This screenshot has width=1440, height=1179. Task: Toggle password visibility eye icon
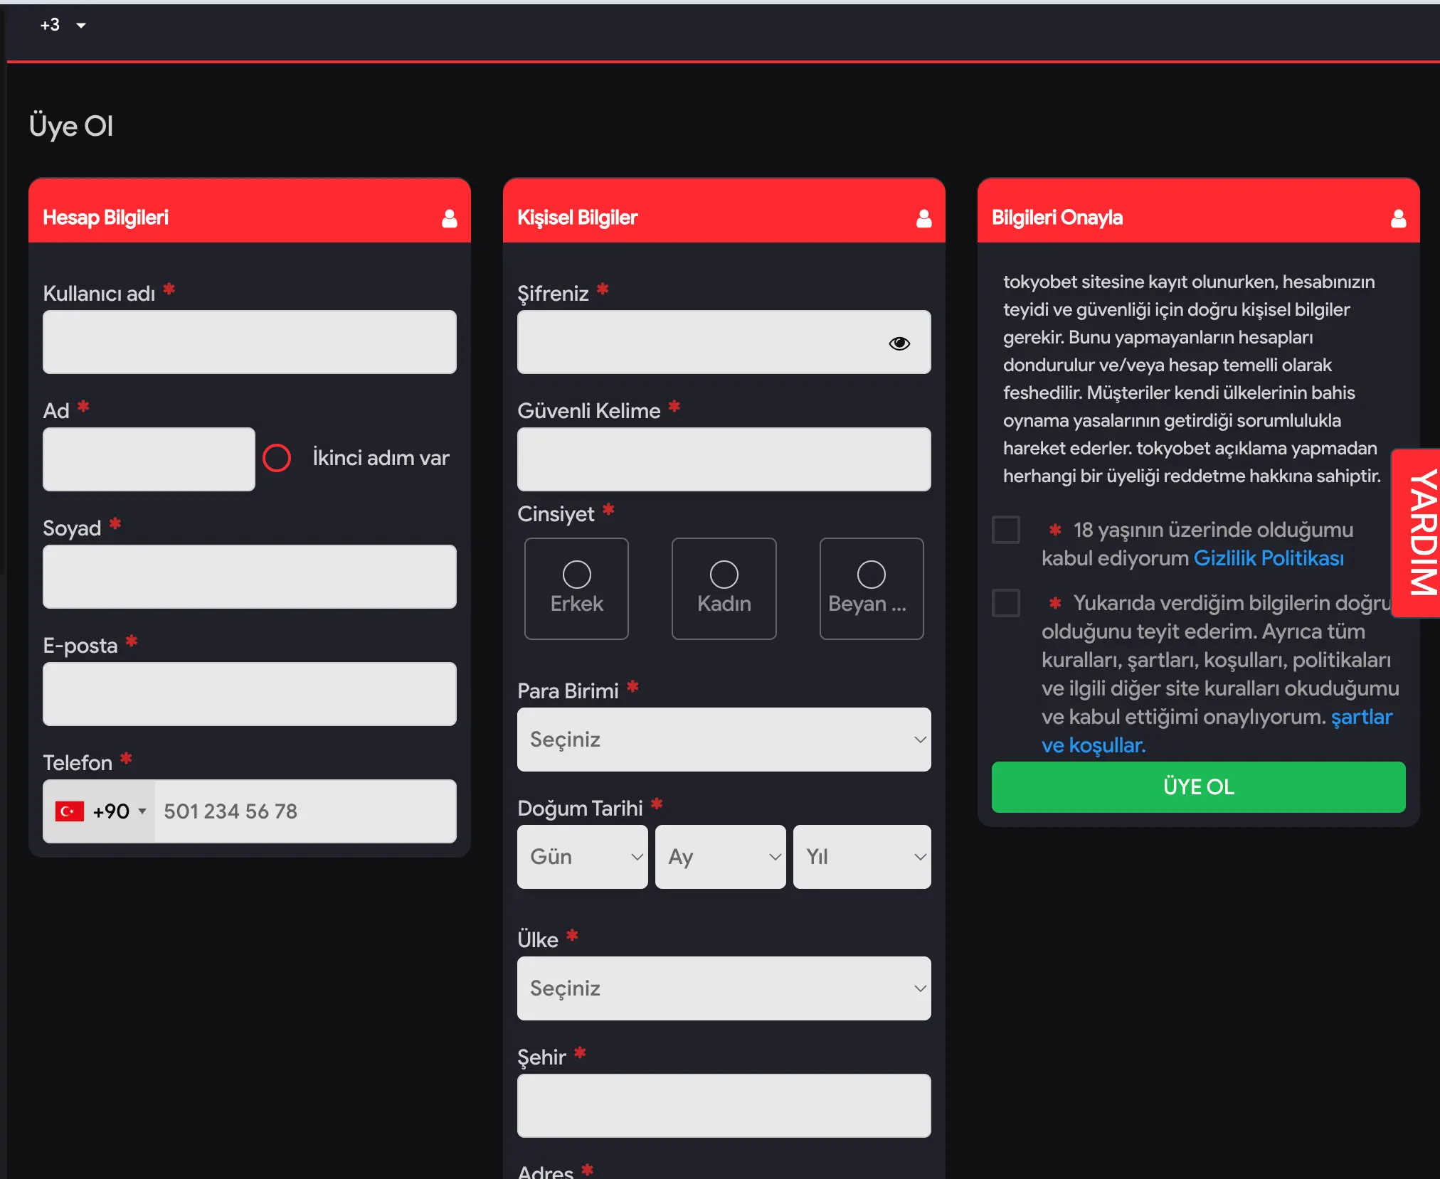click(x=899, y=343)
